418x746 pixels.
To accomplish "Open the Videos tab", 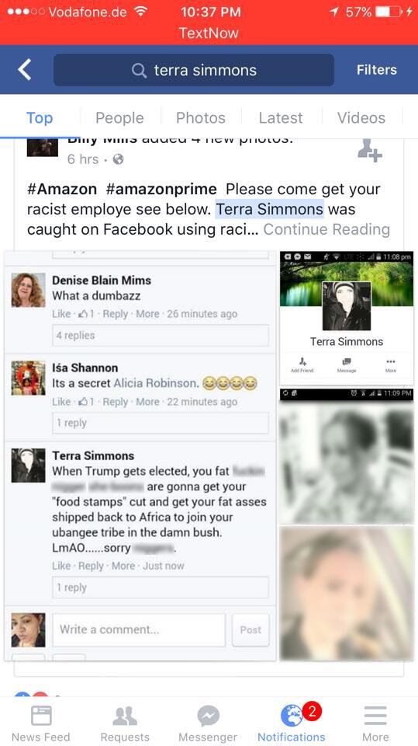I will tap(361, 117).
